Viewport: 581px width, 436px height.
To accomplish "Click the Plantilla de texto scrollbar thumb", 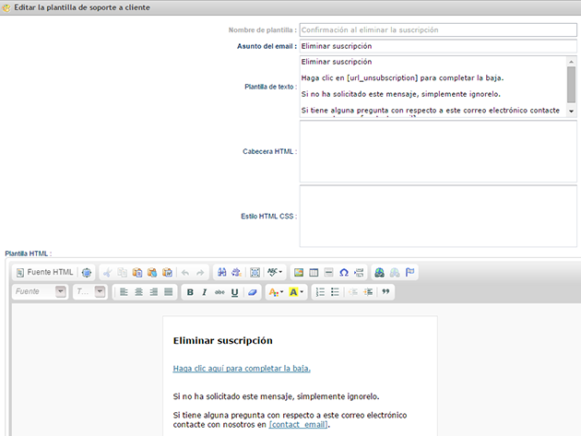I will tap(572, 85).
